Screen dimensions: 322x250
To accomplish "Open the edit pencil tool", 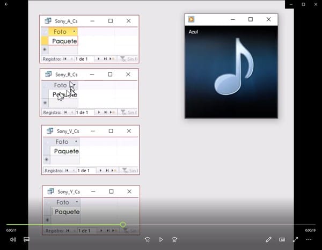I will point(268,239).
